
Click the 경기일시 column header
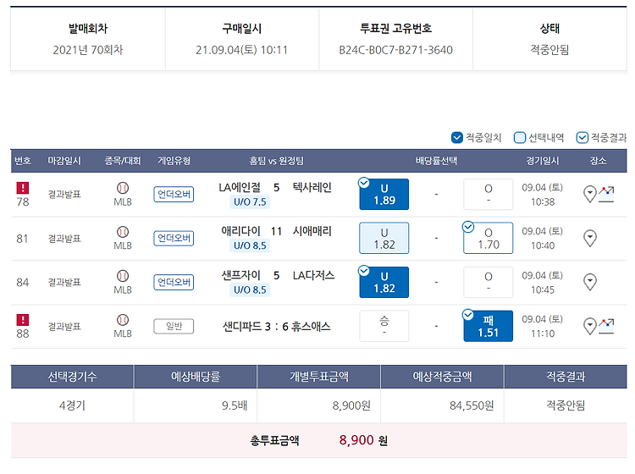point(542,161)
